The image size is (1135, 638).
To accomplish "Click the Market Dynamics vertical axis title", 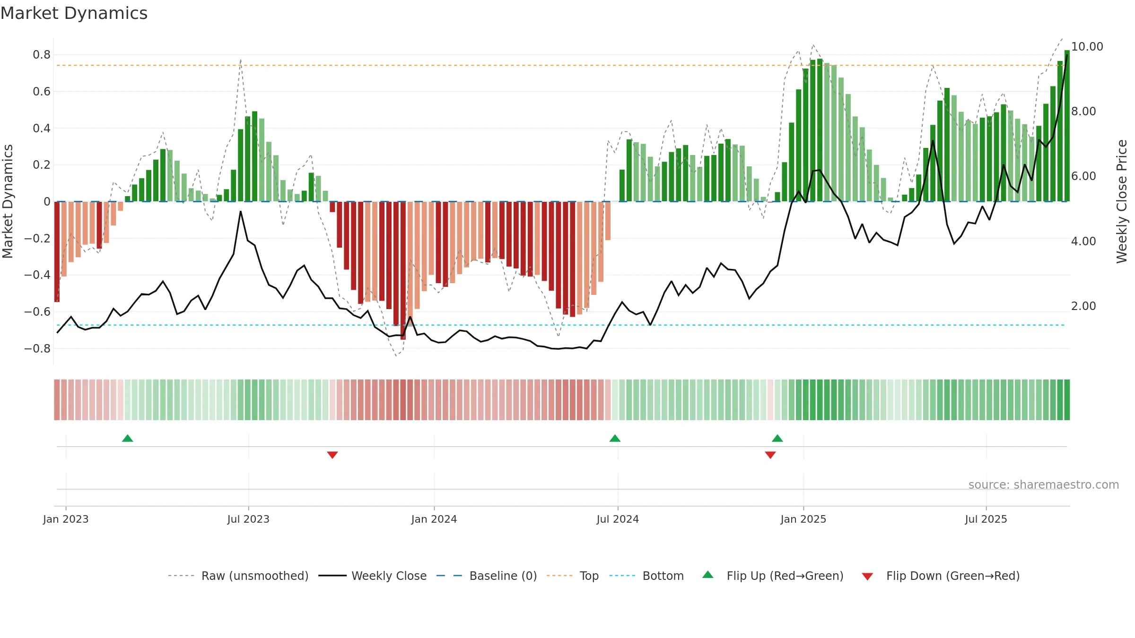I will click(8, 201).
